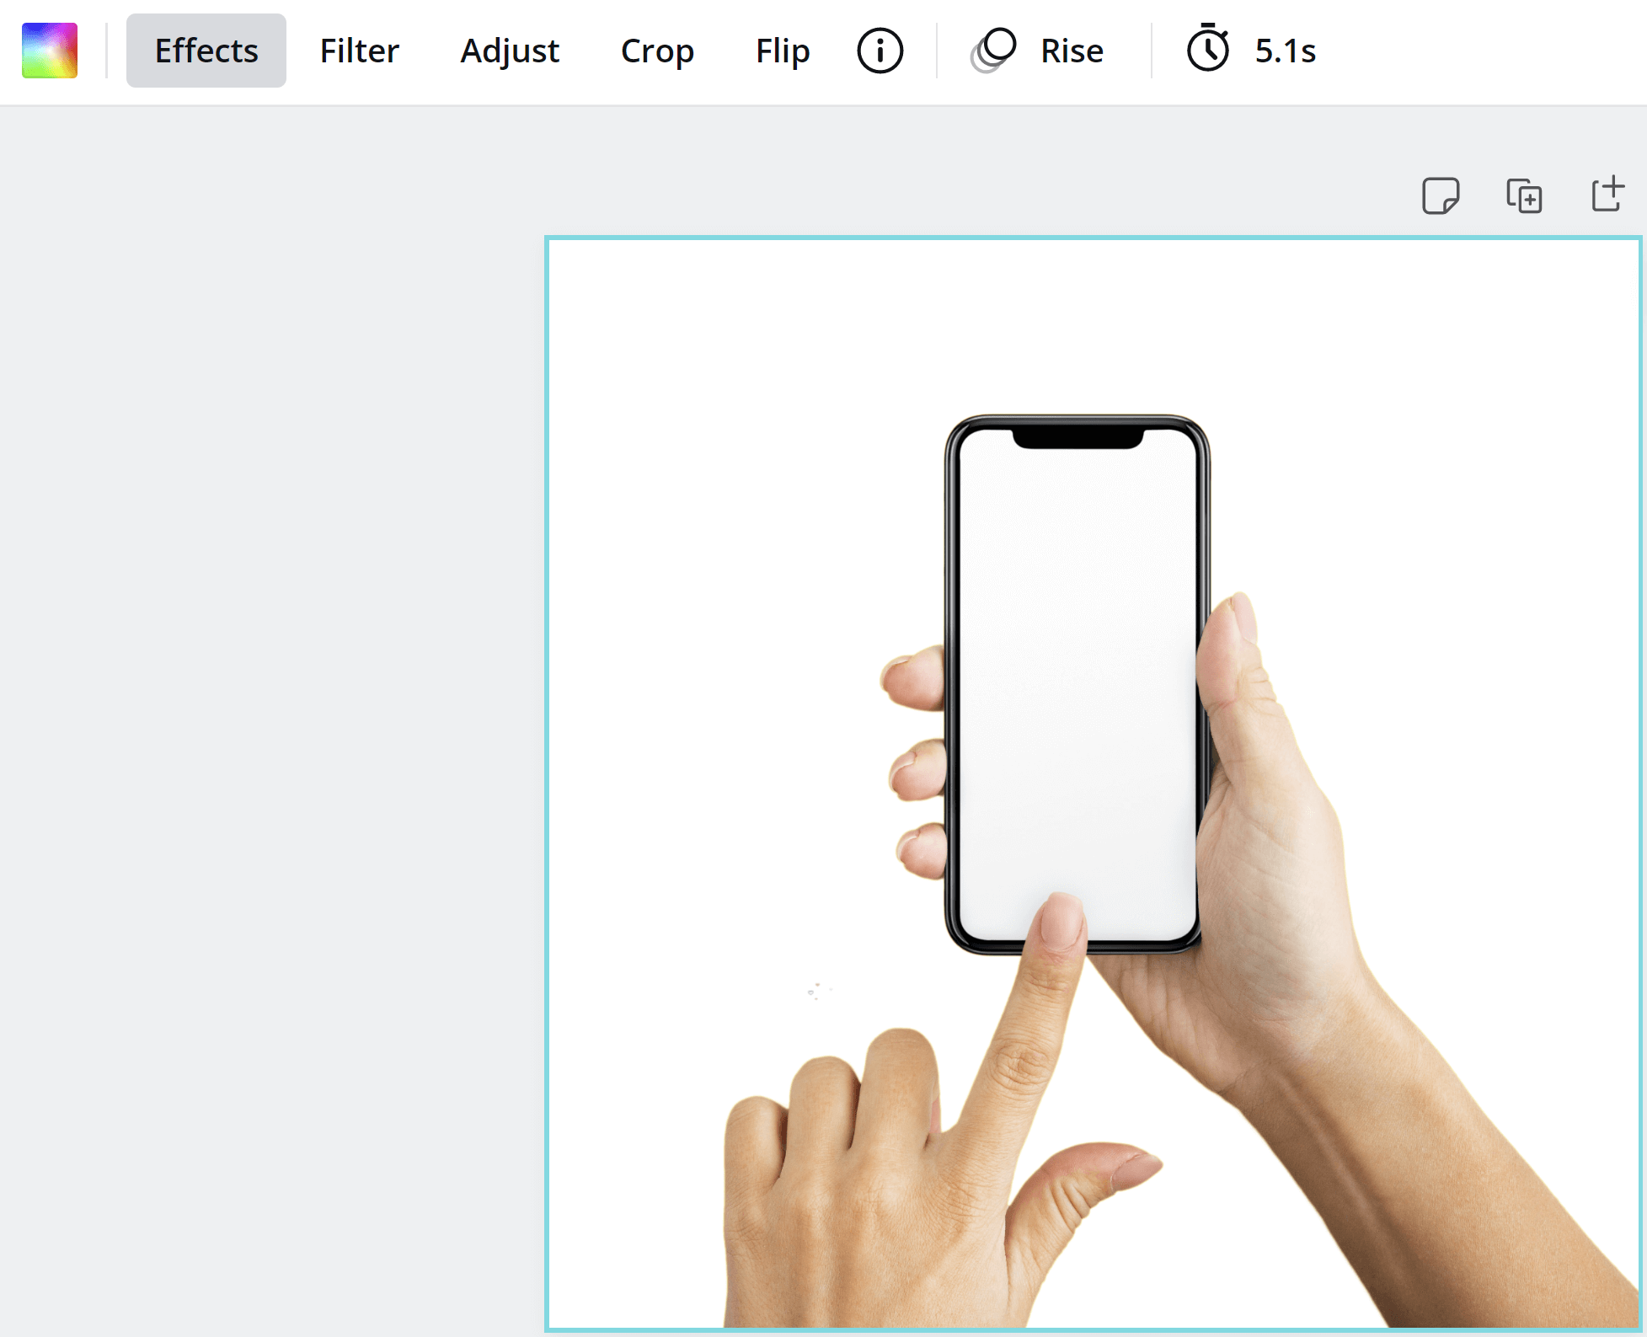
Task: Click the overlapping circles animate icon
Action: (x=993, y=51)
